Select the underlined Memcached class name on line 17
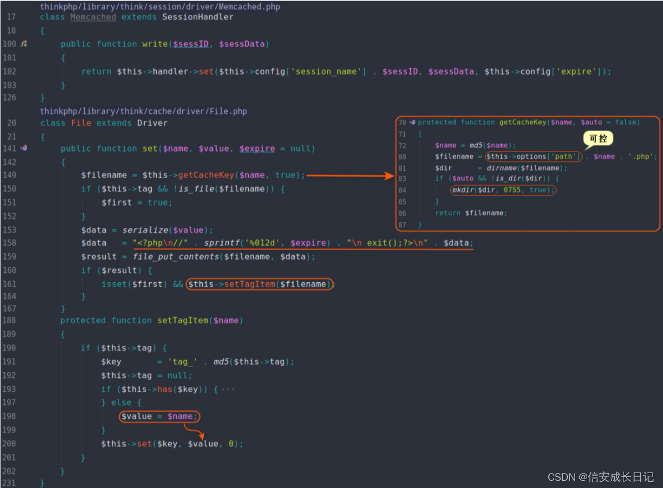 point(93,17)
